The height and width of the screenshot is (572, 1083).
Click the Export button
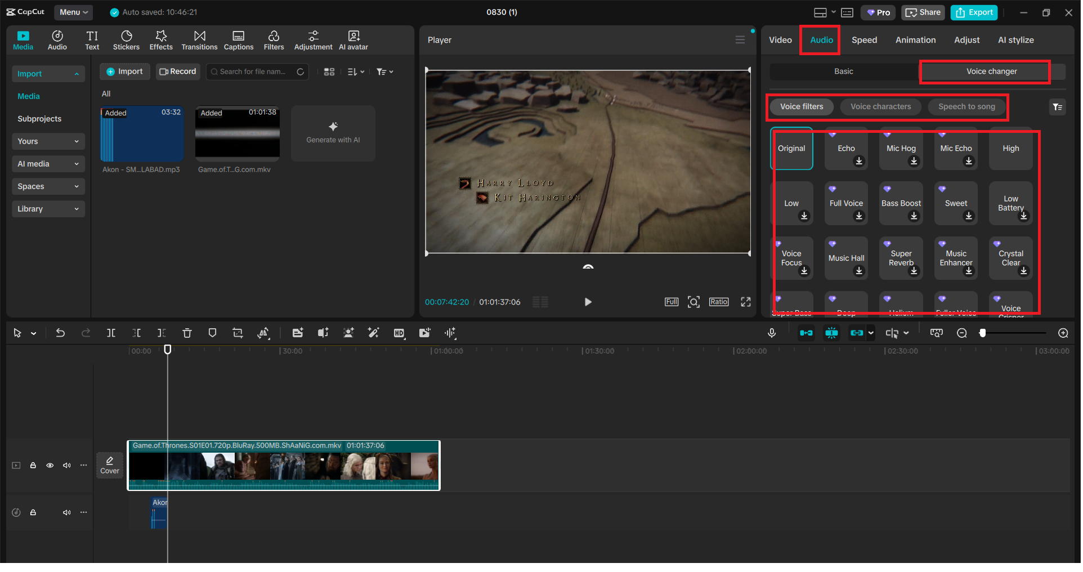click(974, 12)
